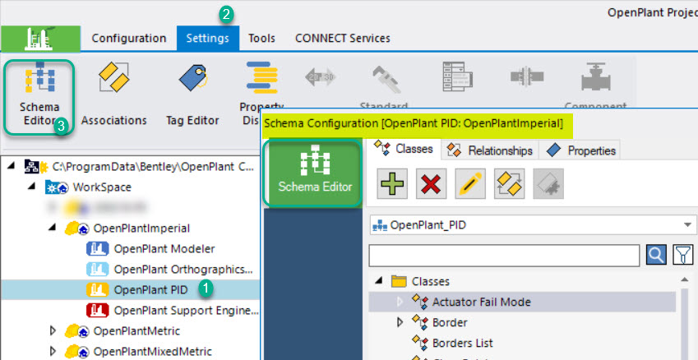This screenshot has width=698, height=360.
Task: Run search with the magnifier button
Action: point(656,255)
